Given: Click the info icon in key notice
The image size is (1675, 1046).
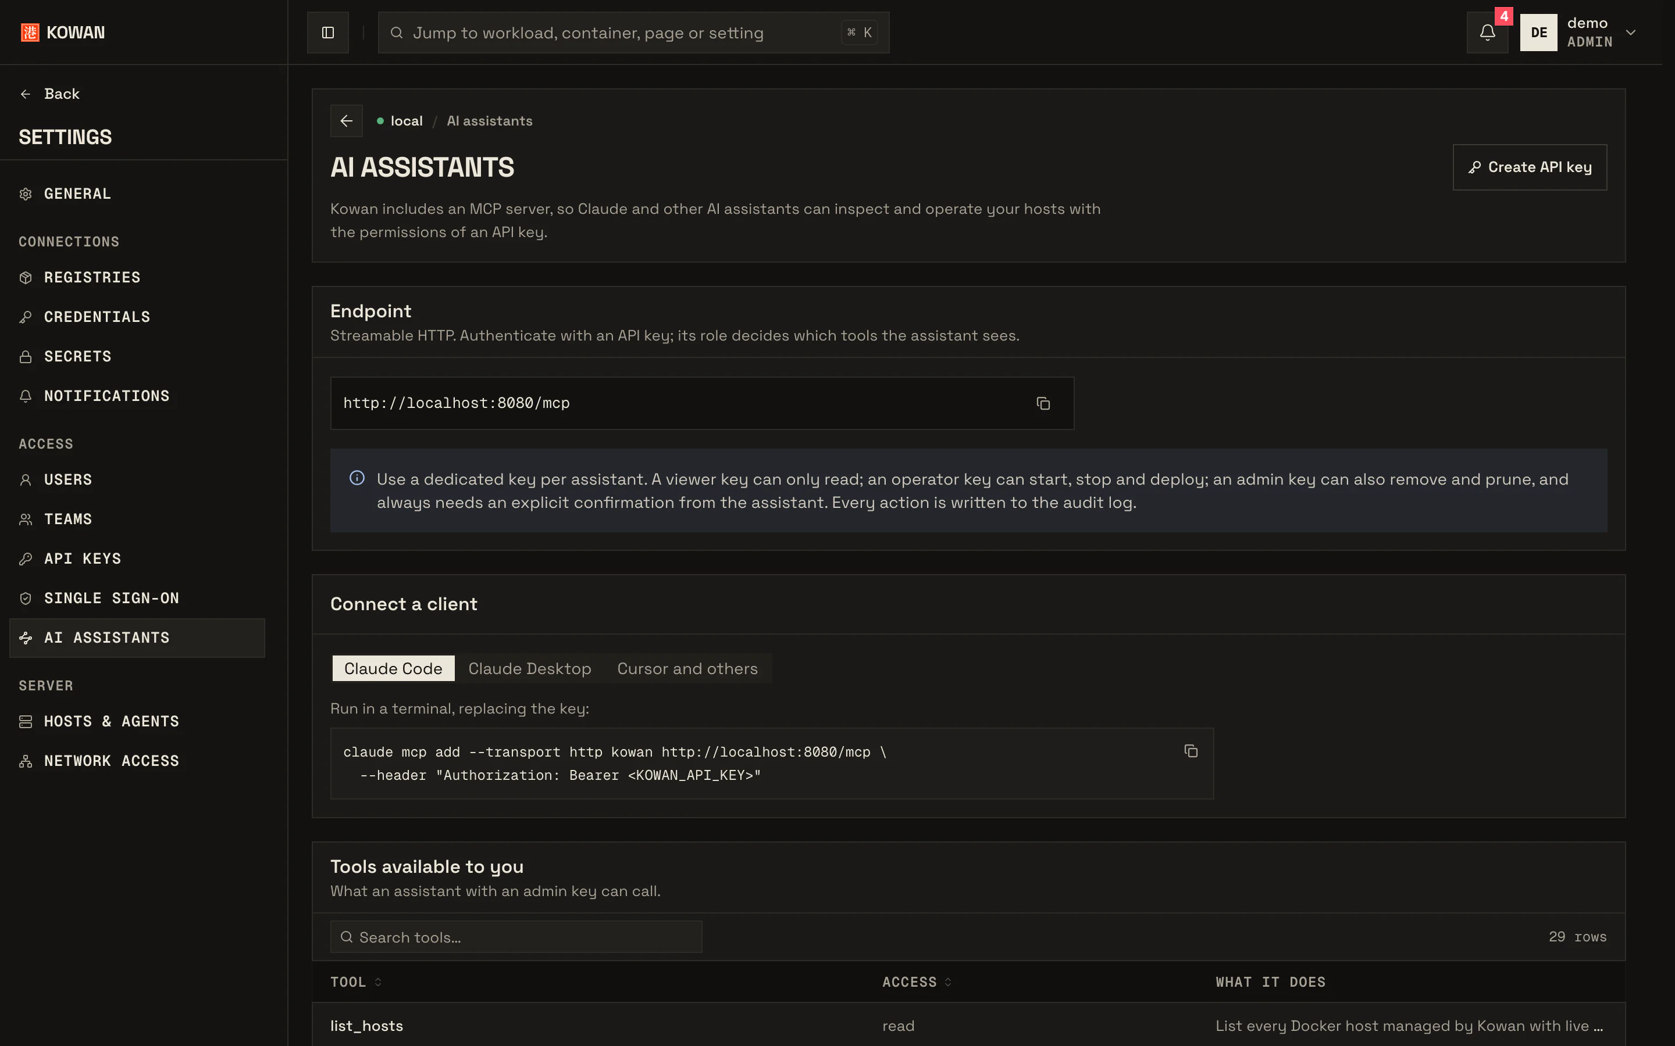Looking at the screenshot, I should point(357,478).
